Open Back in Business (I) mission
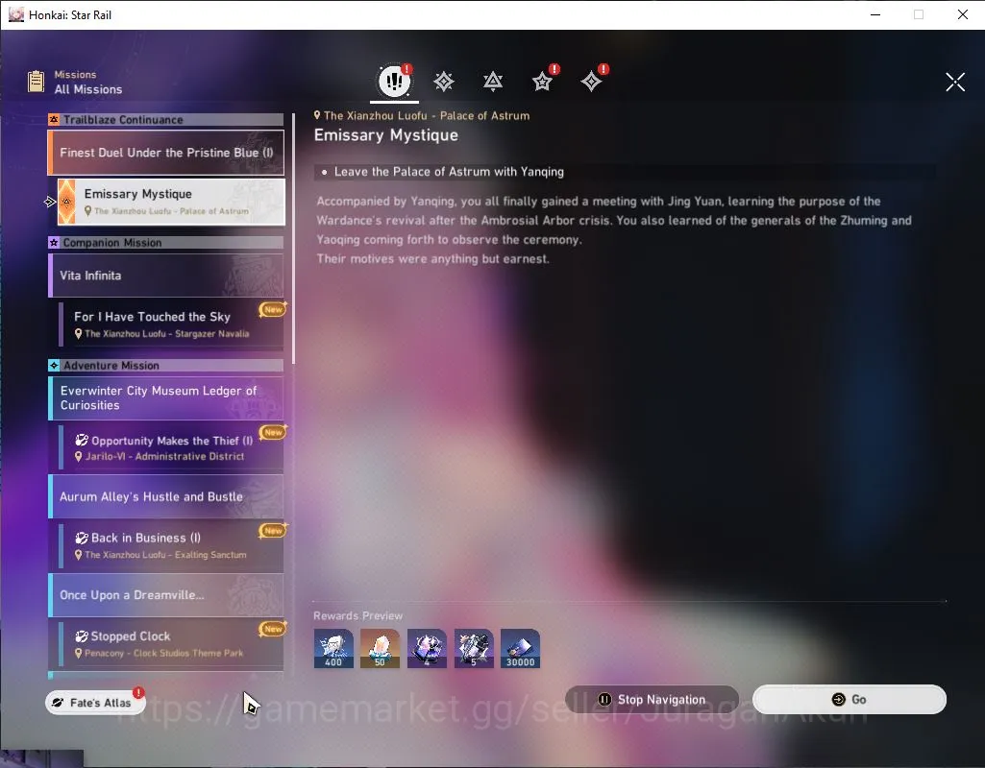 pos(171,545)
